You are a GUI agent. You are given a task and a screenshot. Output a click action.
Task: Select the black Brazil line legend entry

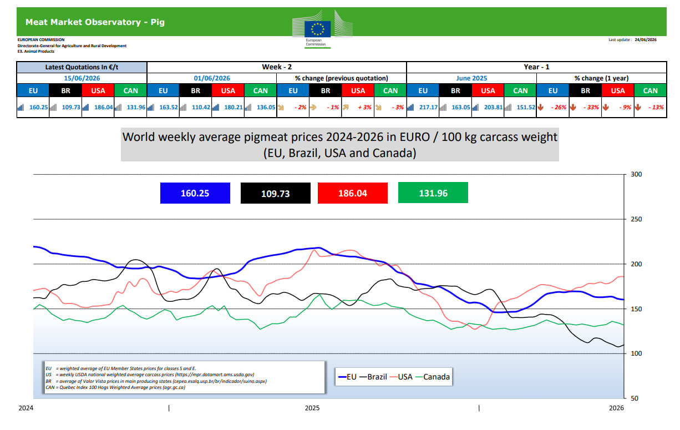pos(373,377)
